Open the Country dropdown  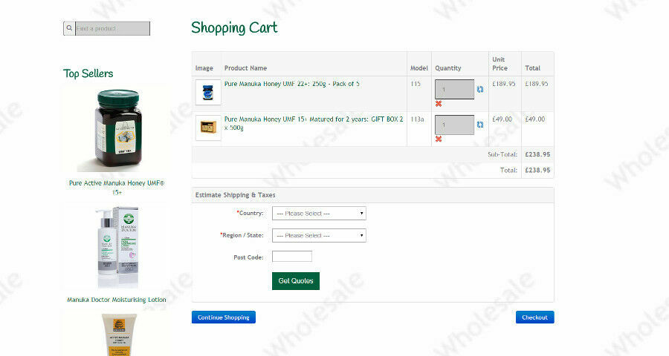pos(319,214)
